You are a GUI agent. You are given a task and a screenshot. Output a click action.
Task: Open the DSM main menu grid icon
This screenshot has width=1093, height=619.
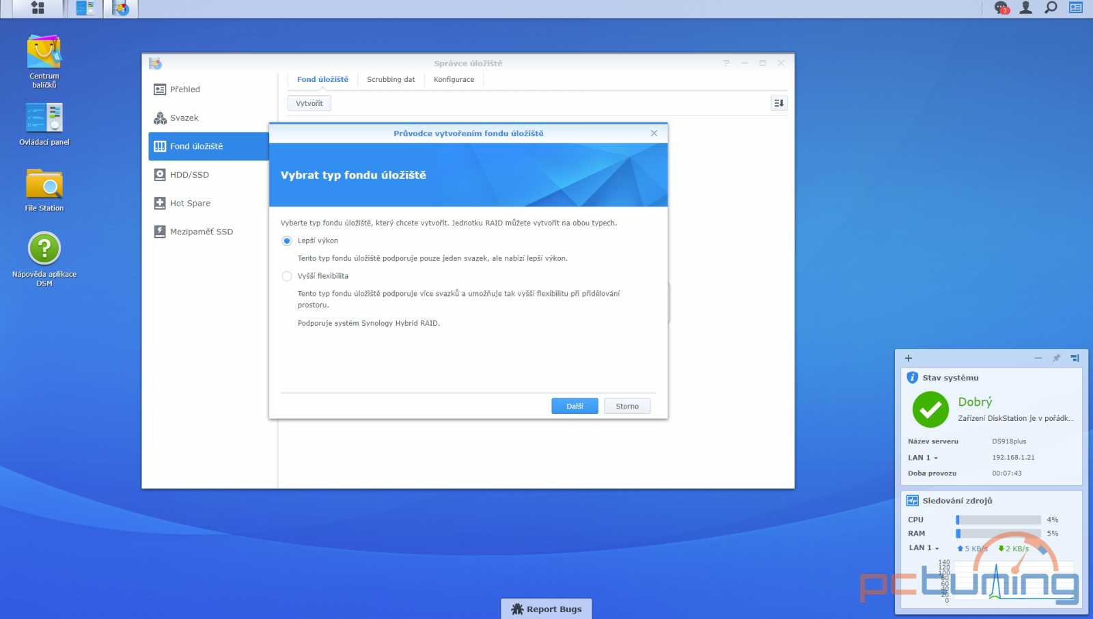[x=38, y=8]
